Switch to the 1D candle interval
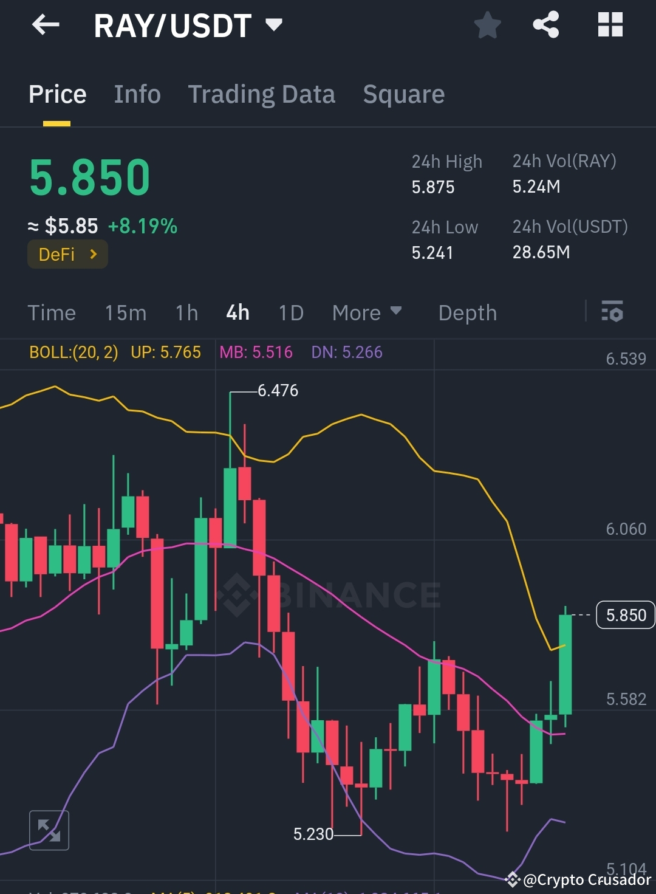The height and width of the screenshot is (894, 656). [x=290, y=312]
